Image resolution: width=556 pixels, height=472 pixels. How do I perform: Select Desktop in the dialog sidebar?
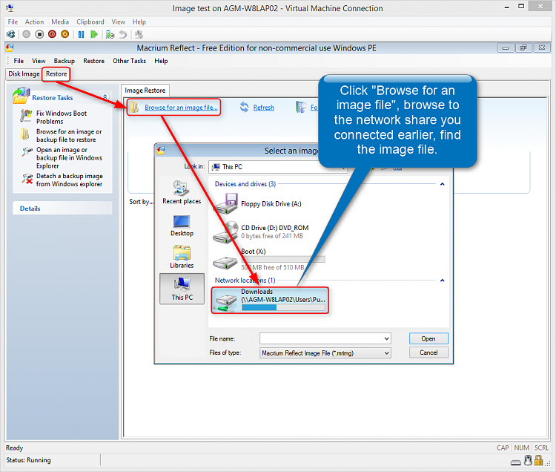click(x=182, y=226)
